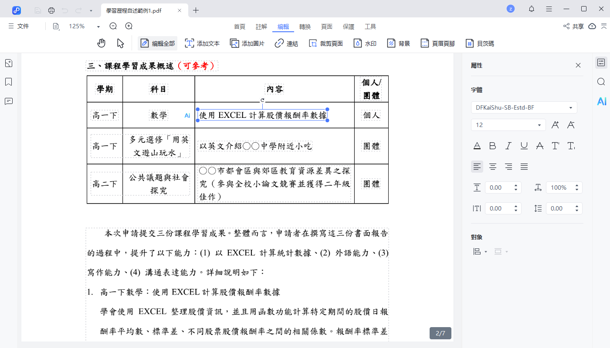Click the cloud upload icon

point(592,26)
